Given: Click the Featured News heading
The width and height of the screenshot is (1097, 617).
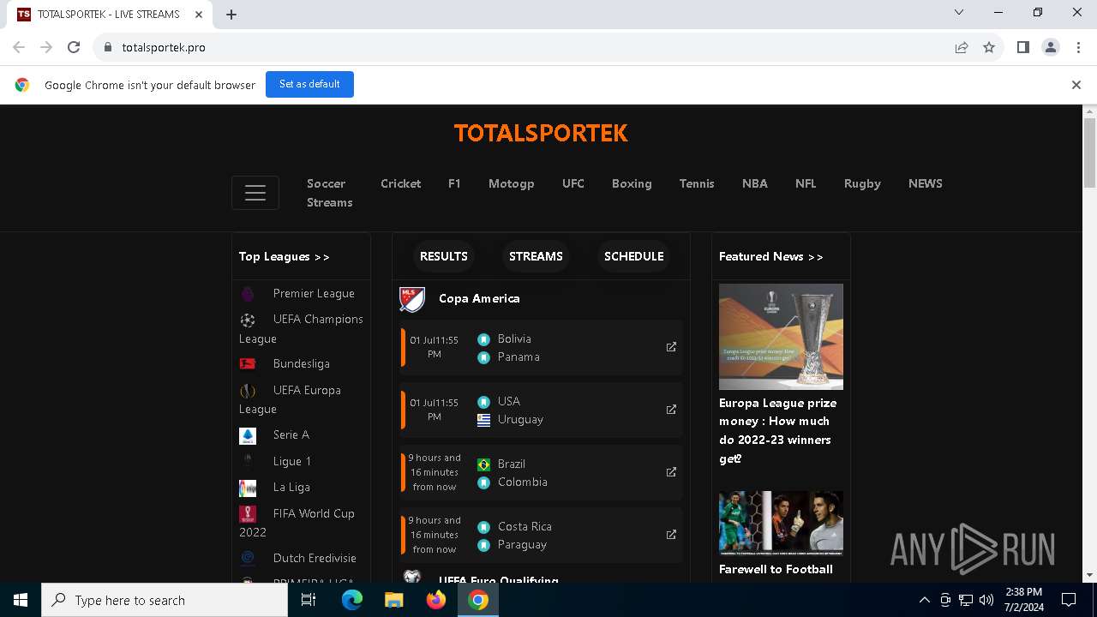Looking at the screenshot, I should [x=770, y=256].
